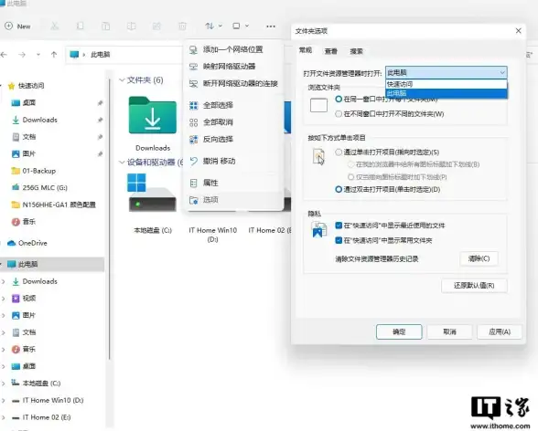The height and width of the screenshot is (431, 538).
Task: Select the Downloads folder thumbnail
Action: point(153,116)
